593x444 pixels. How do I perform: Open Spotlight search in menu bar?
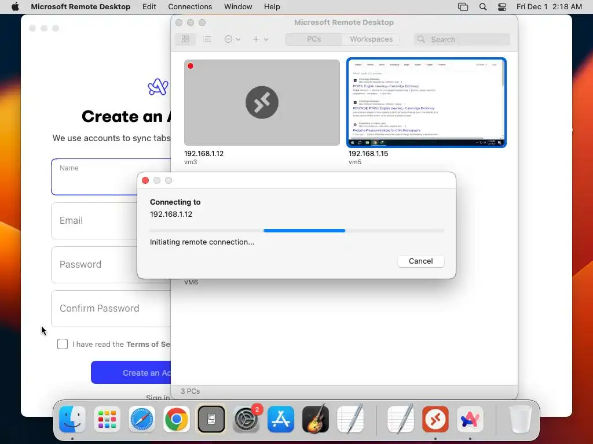click(x=482, y=7)
